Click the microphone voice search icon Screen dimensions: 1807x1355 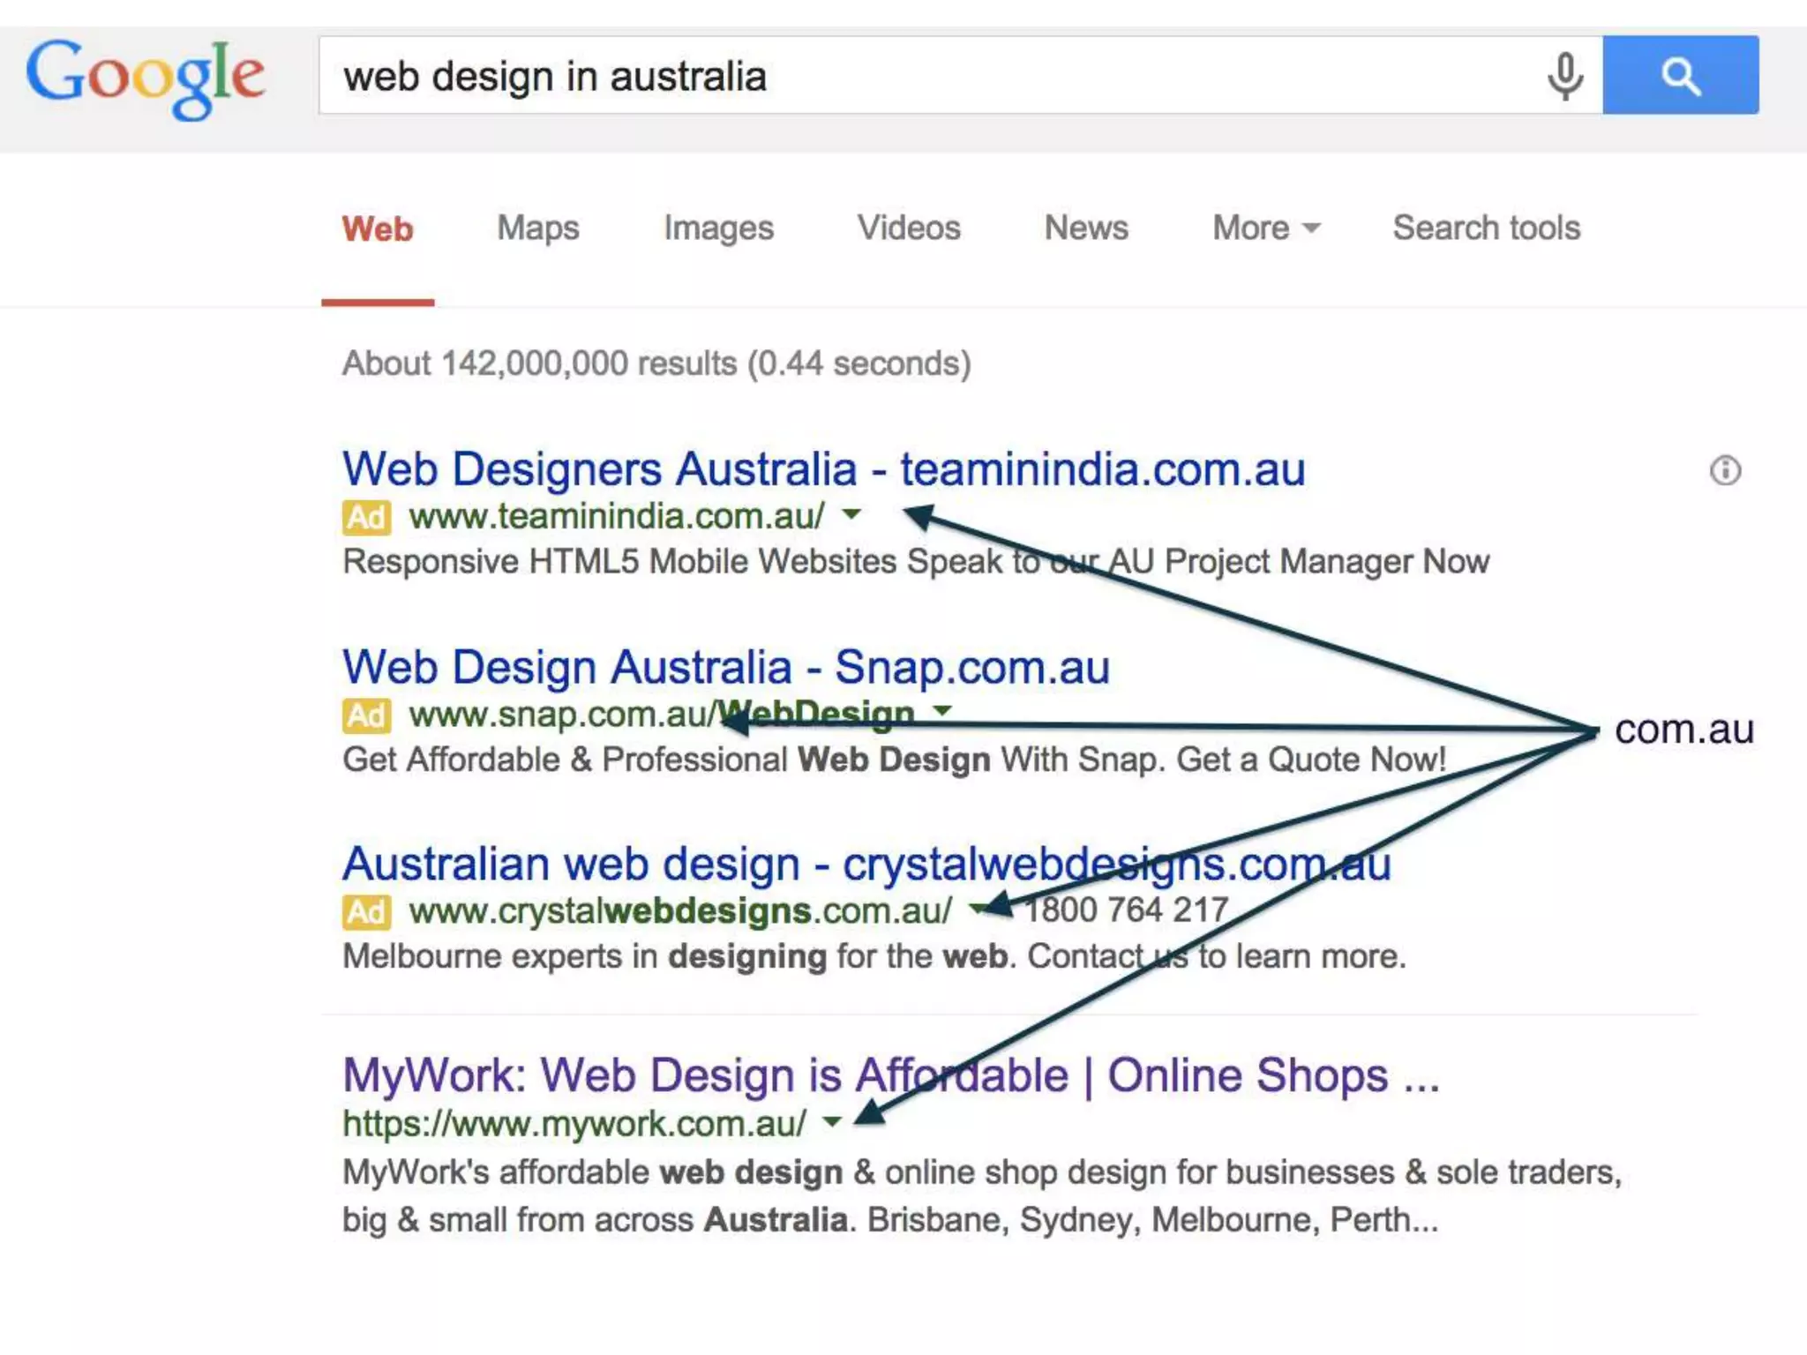point(1564,76)
